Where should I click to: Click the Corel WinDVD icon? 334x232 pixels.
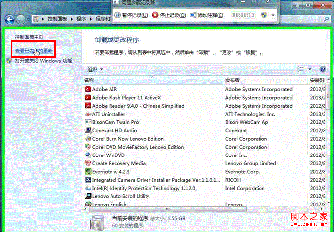click(x=88, y=155)
